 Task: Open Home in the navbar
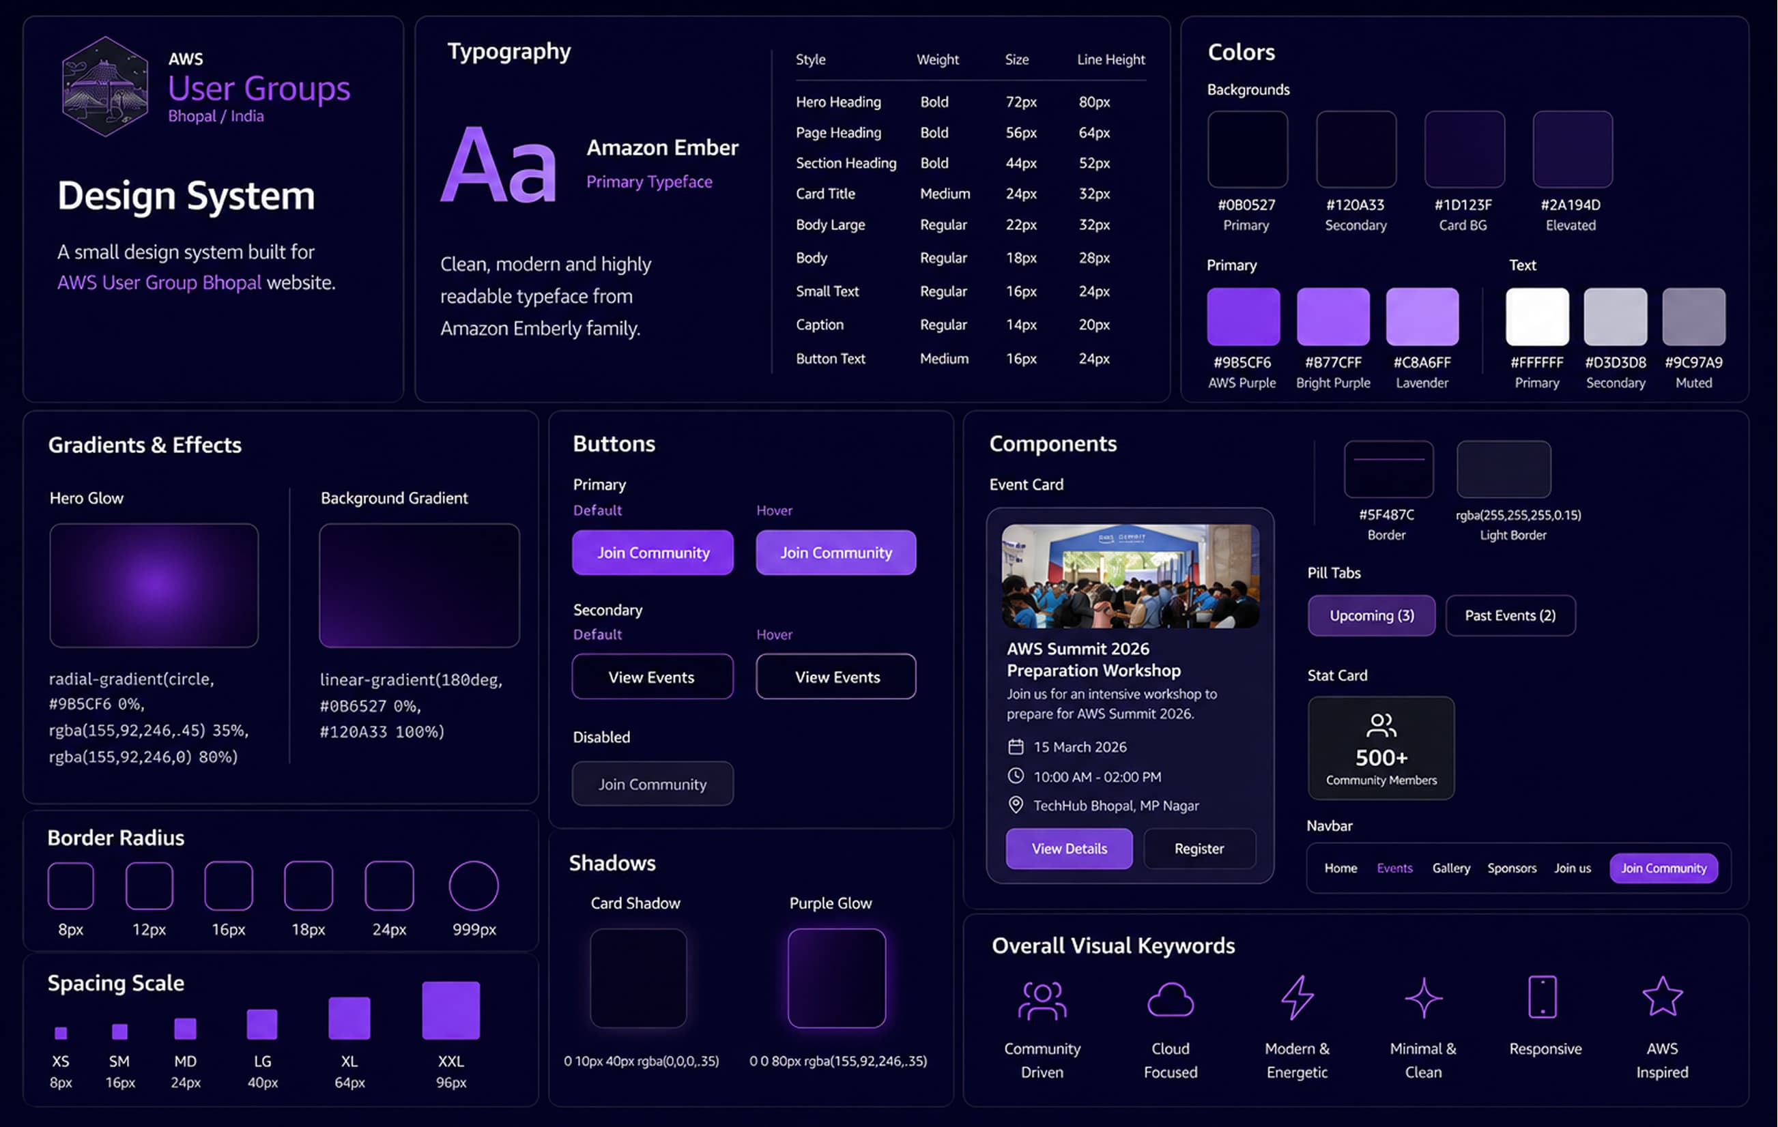(x=1340, y=868)
